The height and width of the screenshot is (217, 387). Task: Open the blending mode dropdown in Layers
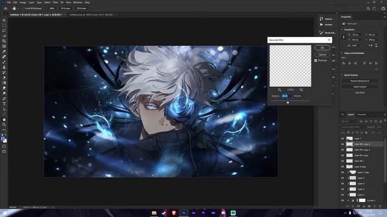pyautogui.click(x=353, y=127)
